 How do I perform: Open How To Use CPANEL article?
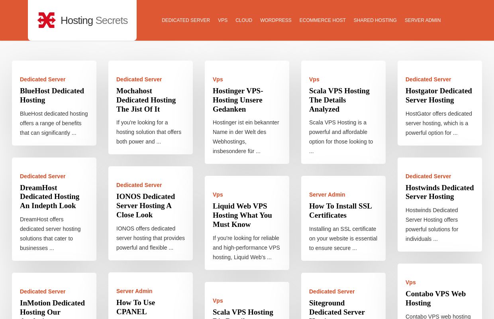(136, 307)
